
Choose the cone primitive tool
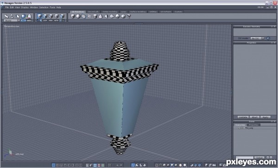(101, 17)
